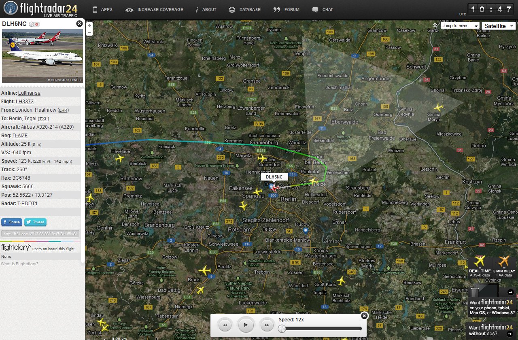Screen dimensions: 518x340
Task: Click the DLH5NC callsign label on map
Action: pos(274,177)
